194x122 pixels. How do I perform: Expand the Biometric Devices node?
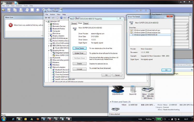coord(49,26)
